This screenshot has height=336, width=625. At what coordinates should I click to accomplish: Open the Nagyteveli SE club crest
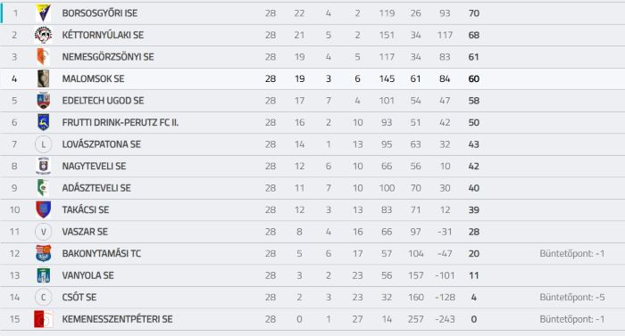(43, 167)
